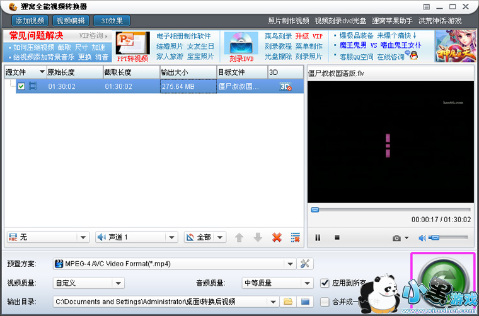This screenshot has width=479, height=316.
Task: Open 如何压缩视频 help link
Action: [33, 48]
